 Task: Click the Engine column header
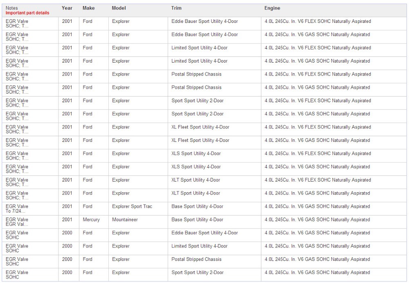coord(272,8)
